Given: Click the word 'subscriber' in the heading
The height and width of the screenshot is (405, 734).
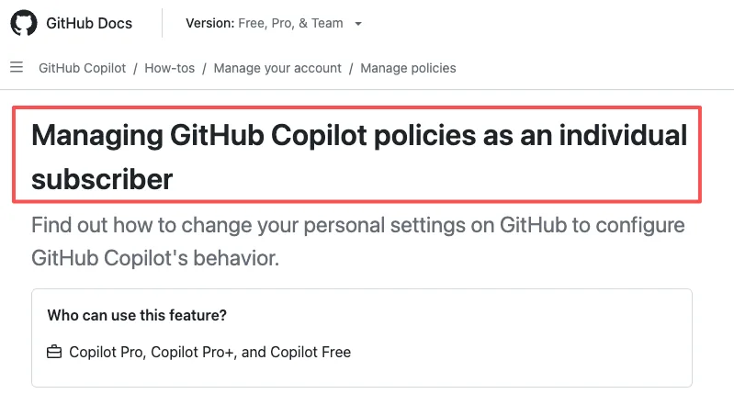Looking at the screenshot, I should tap(102, 179).
